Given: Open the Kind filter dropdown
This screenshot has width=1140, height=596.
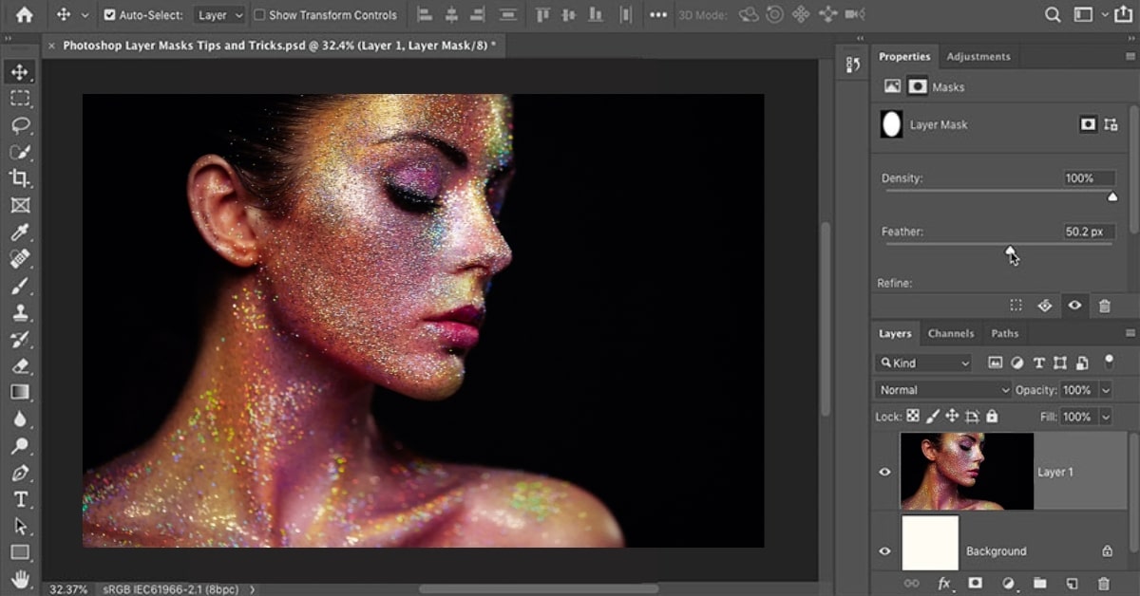Looking at the screenshot, I should tap(923, 363).
